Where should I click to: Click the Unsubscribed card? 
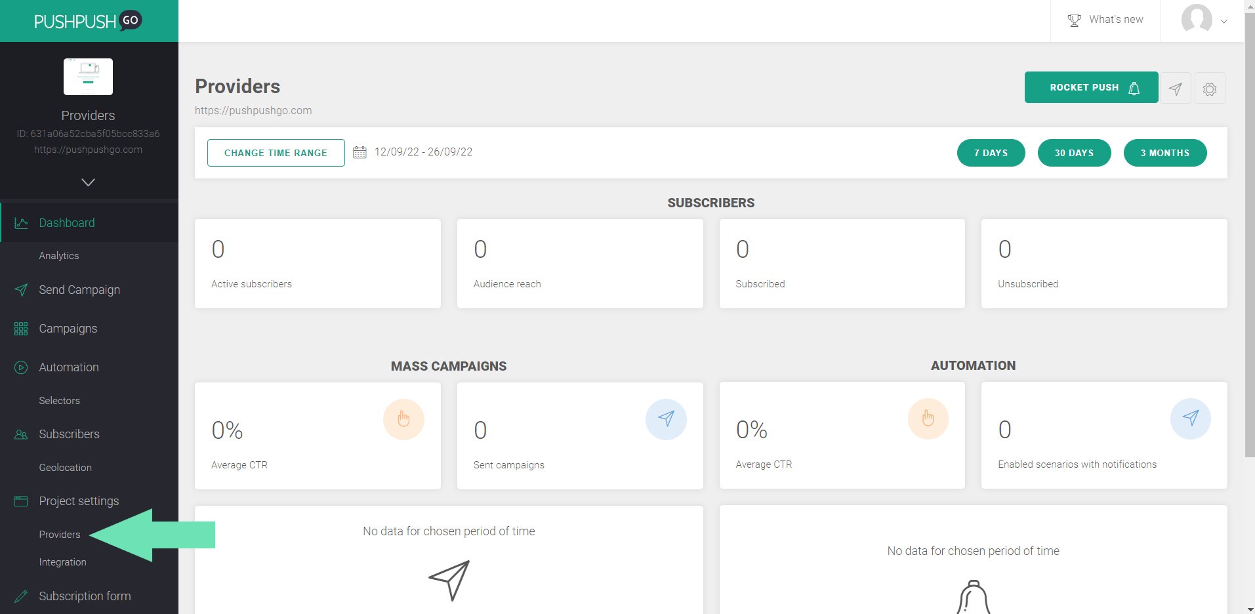[1104, 264]
